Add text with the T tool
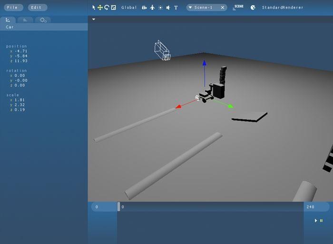The image size is (333, 244). [x=176, y=8]
